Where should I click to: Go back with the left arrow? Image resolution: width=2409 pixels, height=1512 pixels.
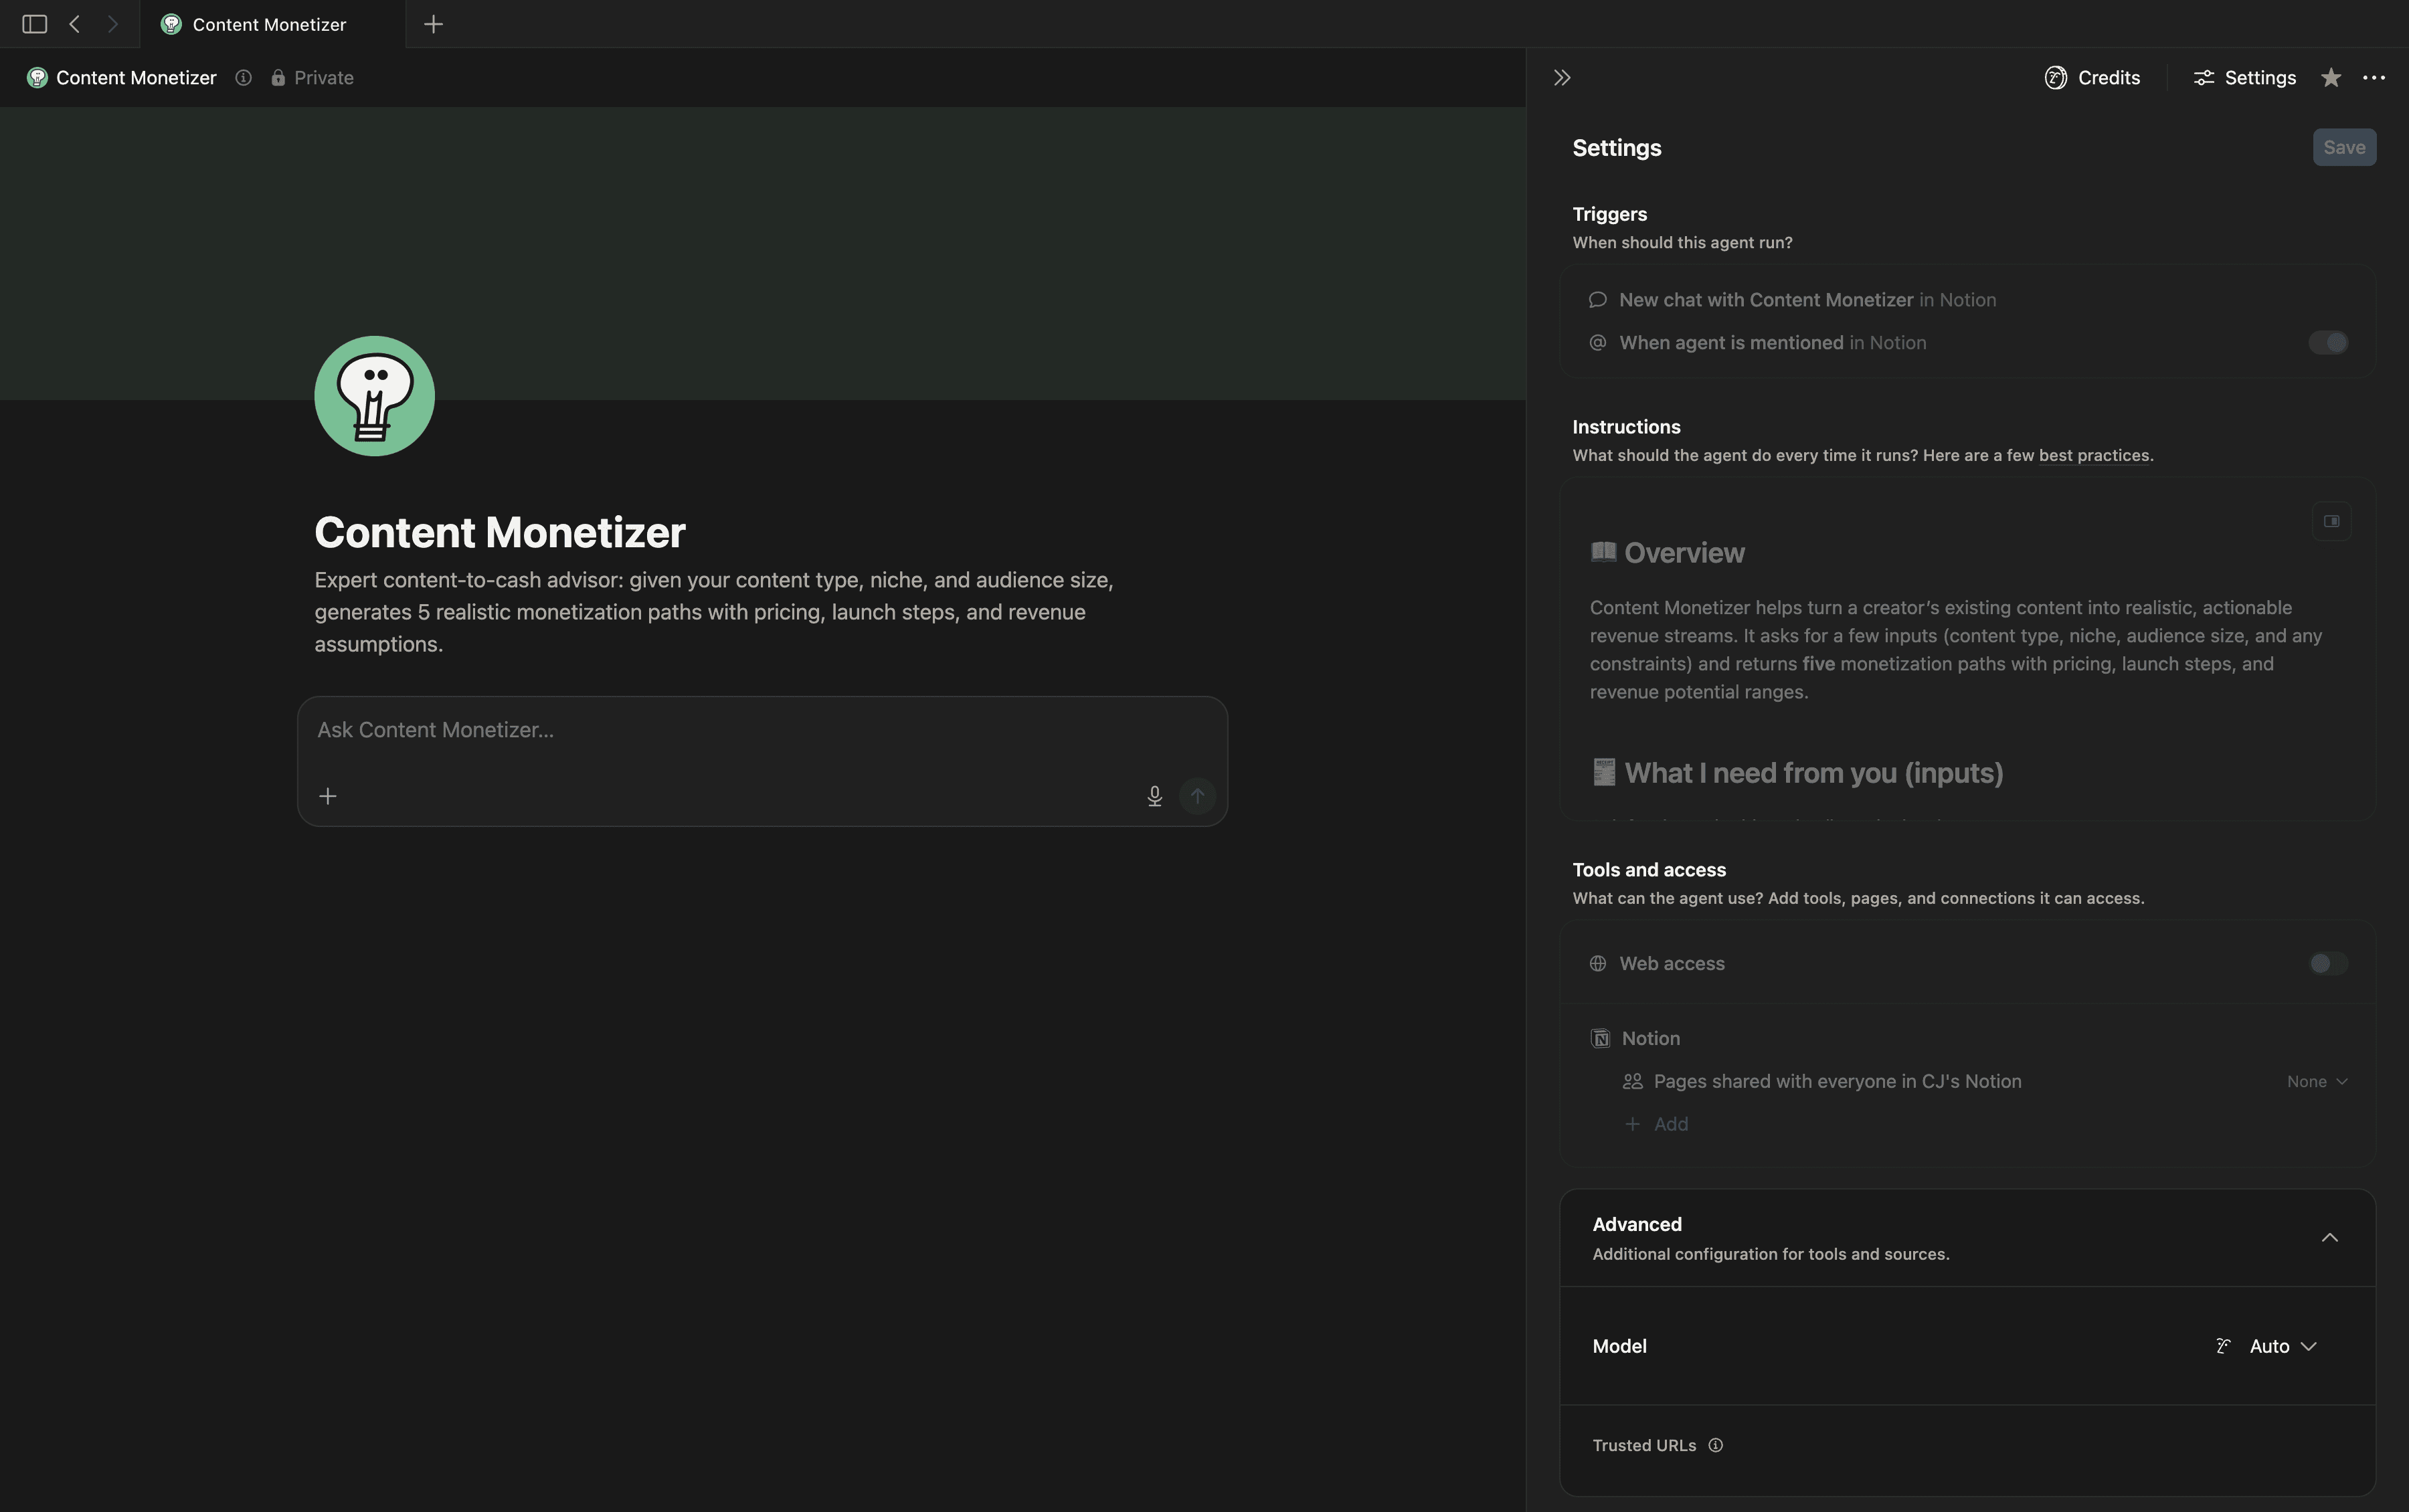75,24
